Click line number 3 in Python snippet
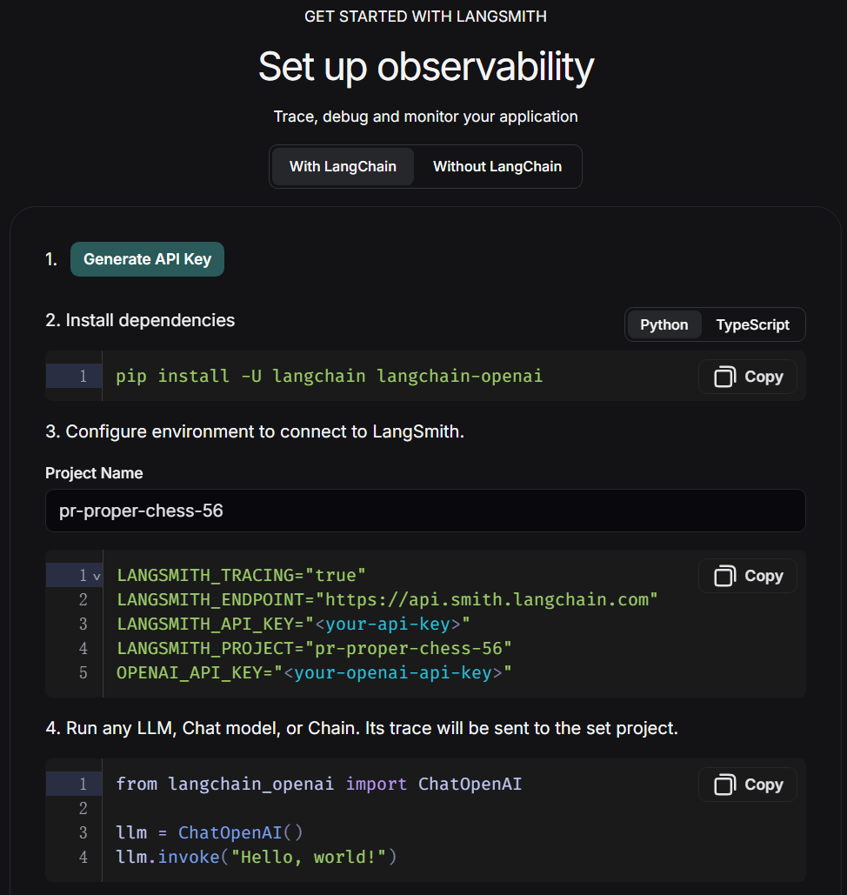The image size is (847, 895). [x=83, y=832]
